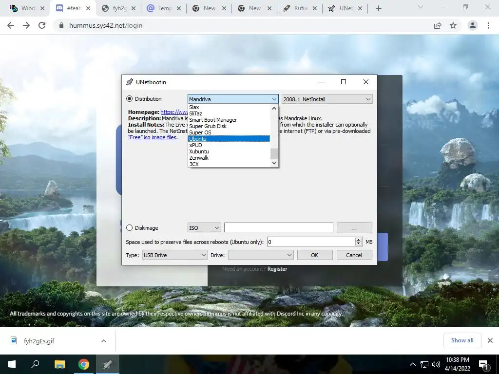Click the distribution list scroll down arrow
The width and height of the screenshot is (499, 374).
coord(274,163)
